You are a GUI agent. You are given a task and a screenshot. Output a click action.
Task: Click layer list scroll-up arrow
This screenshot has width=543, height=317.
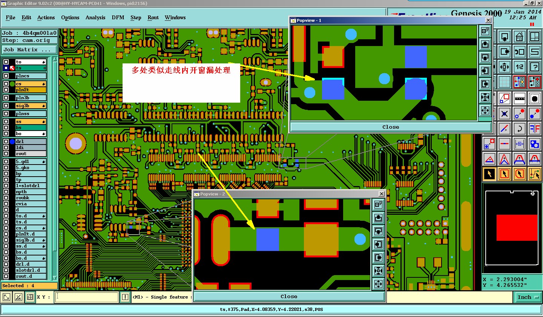[55, 60]
